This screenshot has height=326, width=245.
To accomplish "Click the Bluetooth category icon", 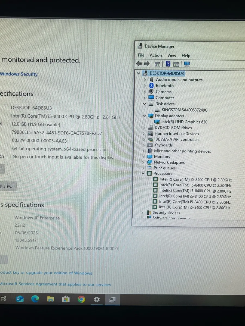I will click(151, 86).
